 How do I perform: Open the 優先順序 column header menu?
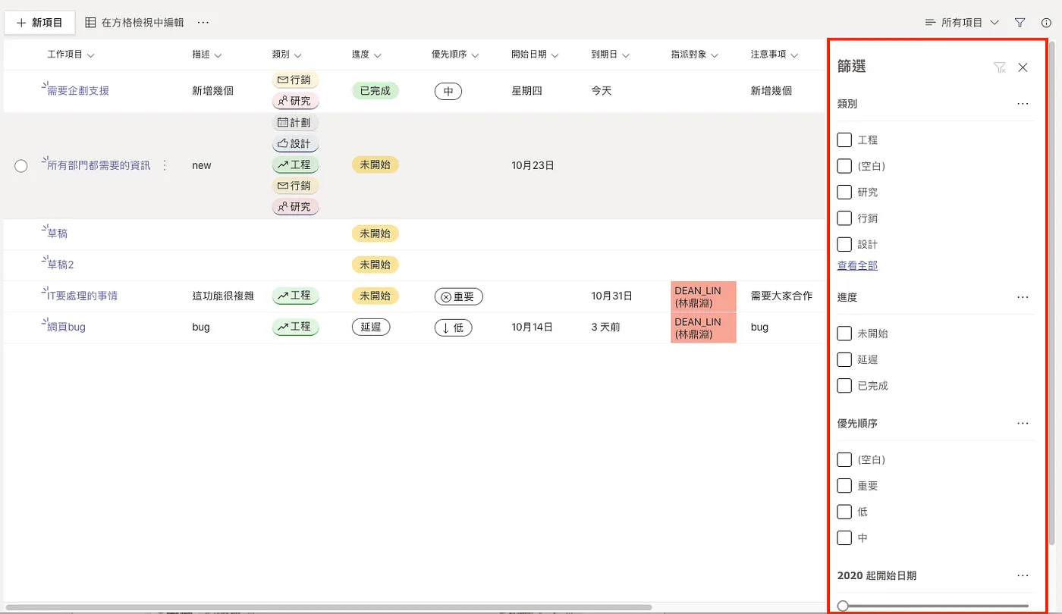coord(455,55)
